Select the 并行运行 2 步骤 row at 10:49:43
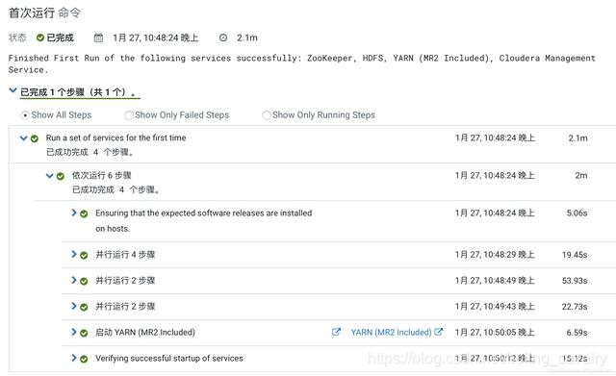Screen dimensions: 616x376 click(x=339, y=307)
